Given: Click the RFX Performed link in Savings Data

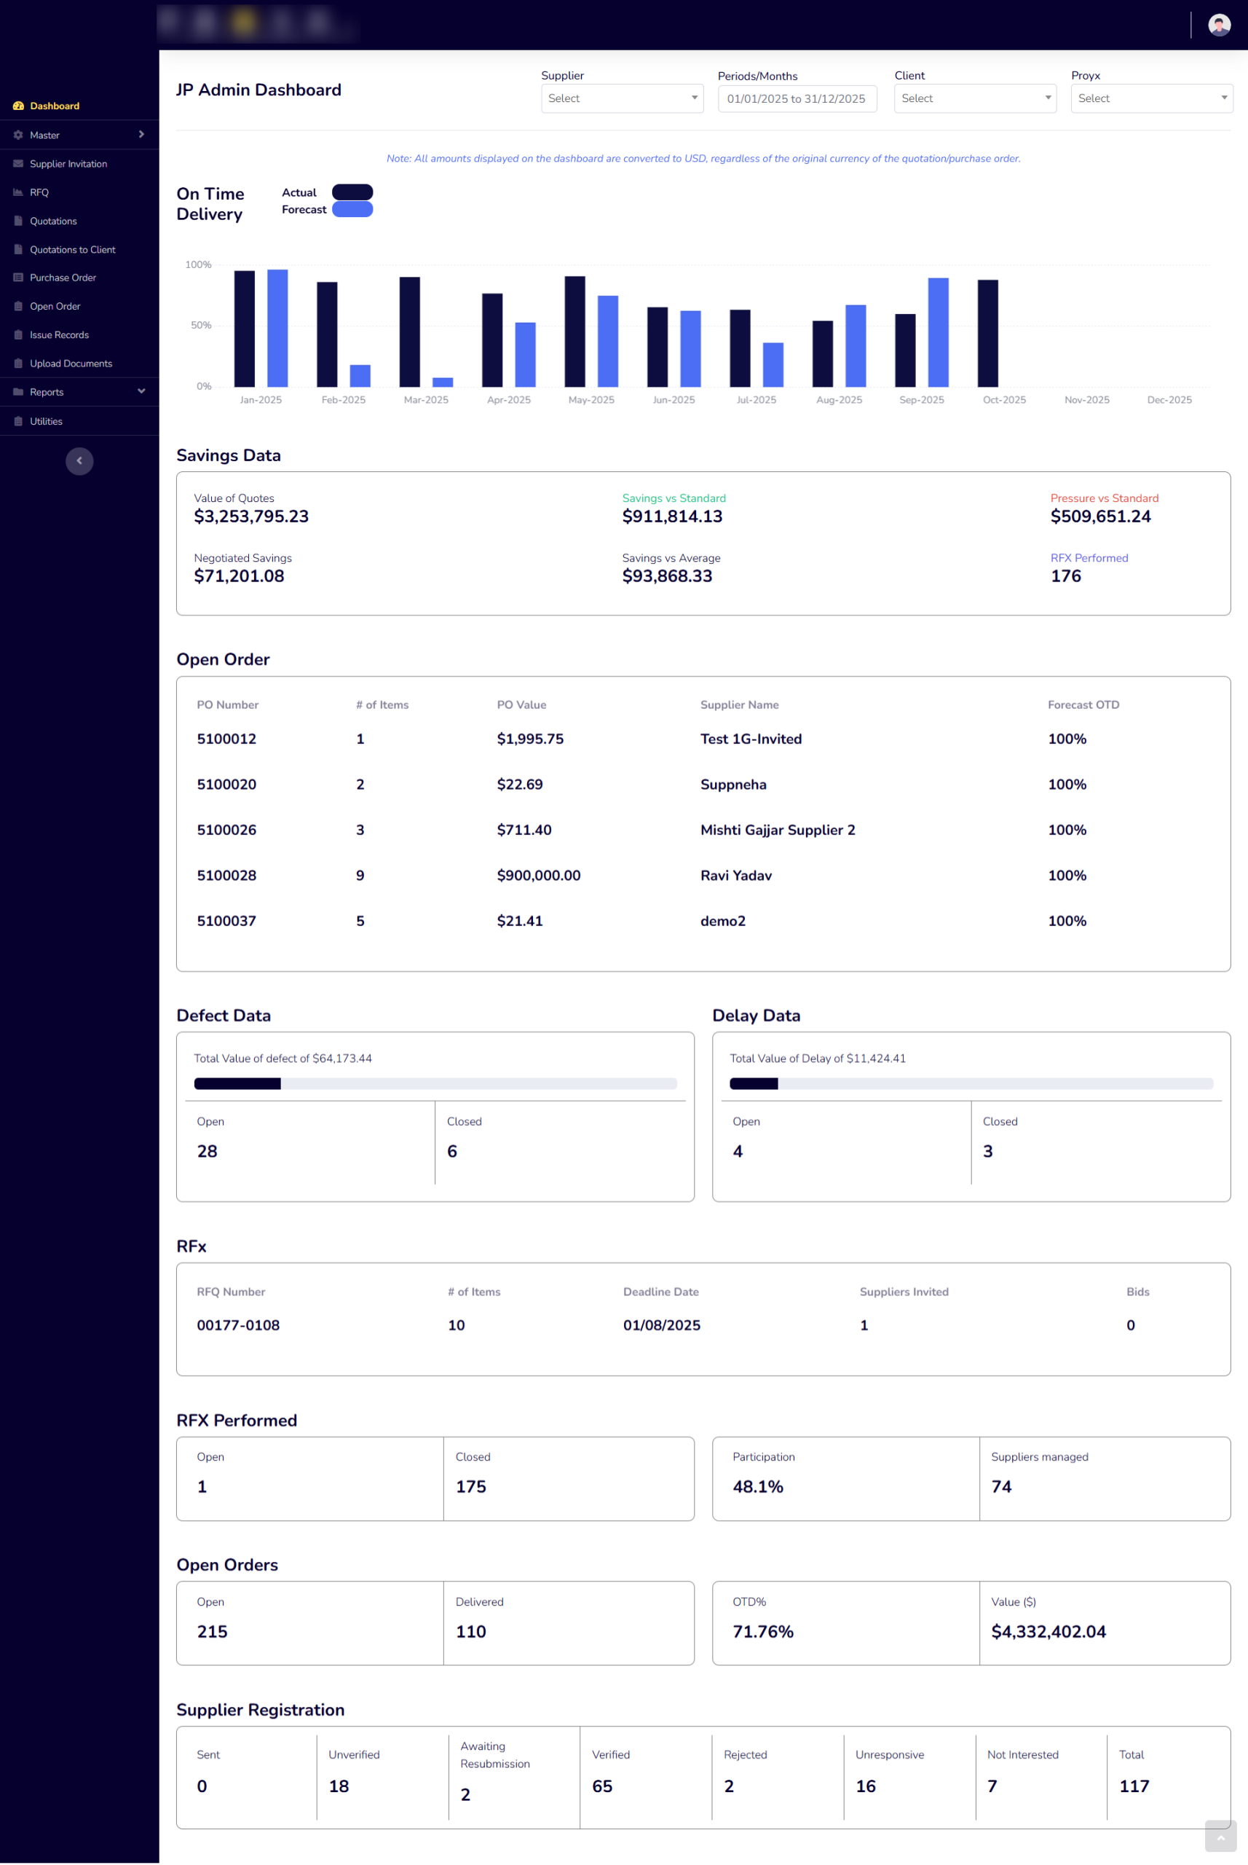Looking at the screenshot, I should pos(1089,559).
